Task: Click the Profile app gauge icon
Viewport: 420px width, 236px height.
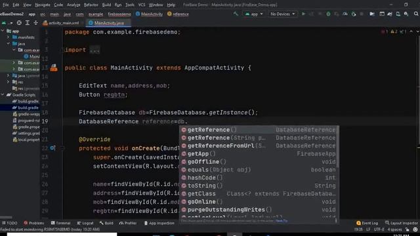Action: tap(345, 14)
